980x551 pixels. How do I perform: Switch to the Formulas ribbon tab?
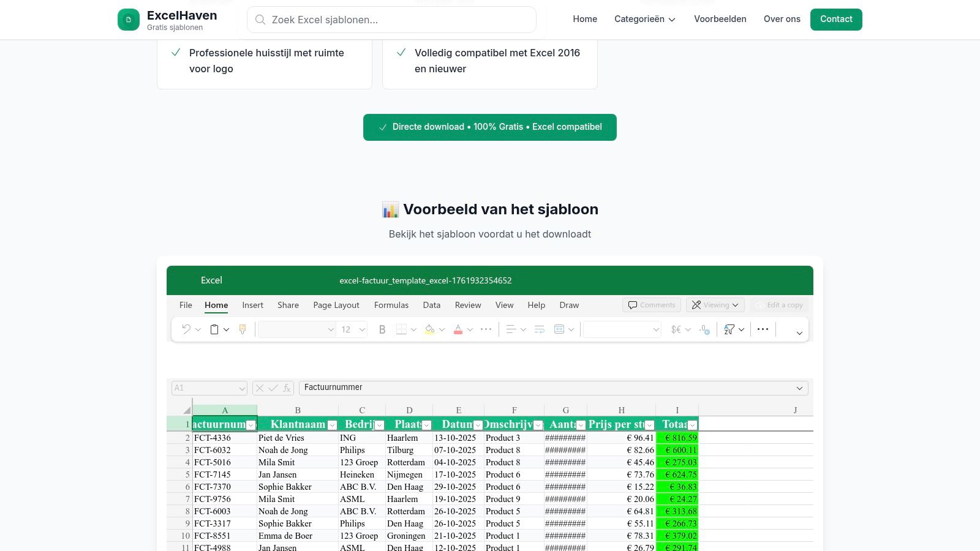click(x=391, y=305)
